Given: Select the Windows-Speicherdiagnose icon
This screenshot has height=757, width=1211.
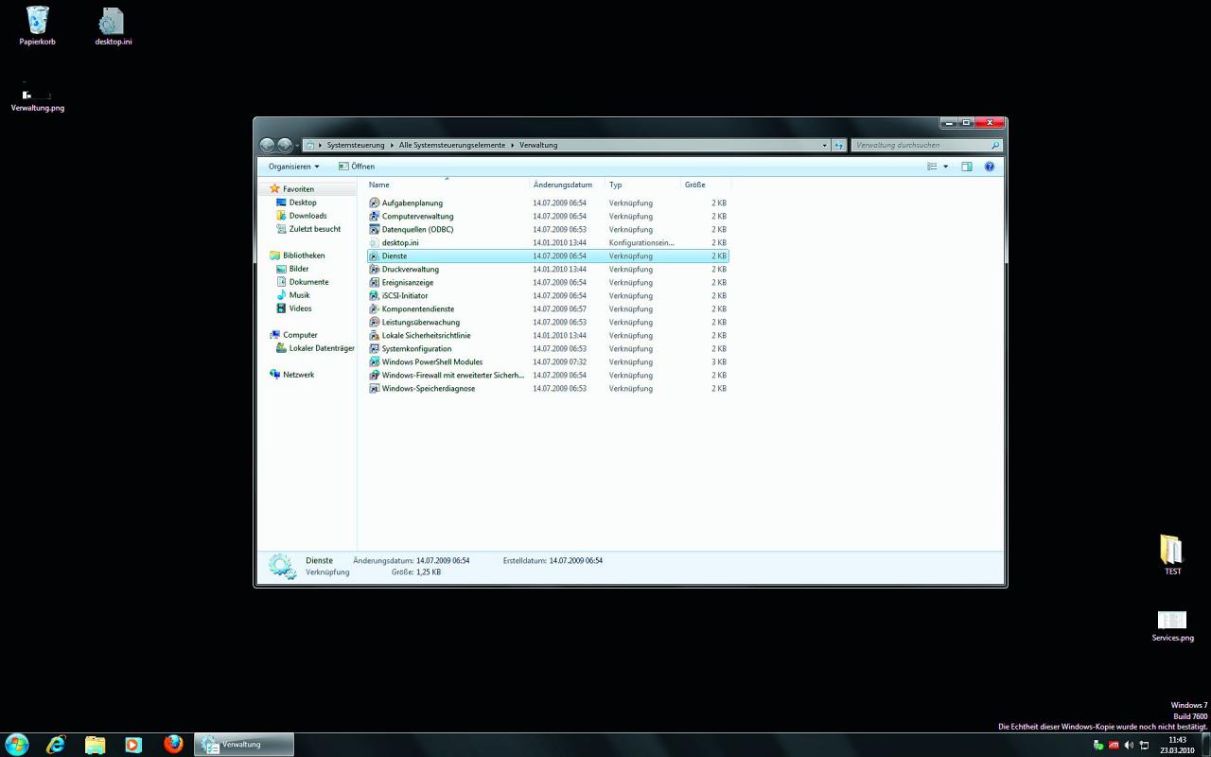Looking at the screenshot, I should (374, 388).
